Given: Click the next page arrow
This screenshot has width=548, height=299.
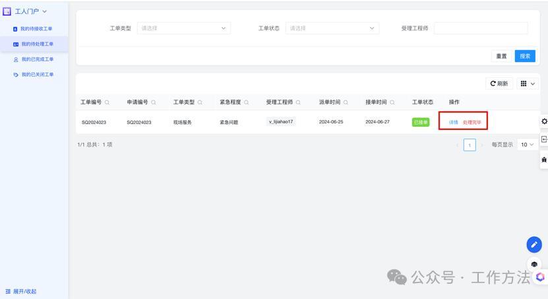Looking at the screenshot, I should 482,145.
